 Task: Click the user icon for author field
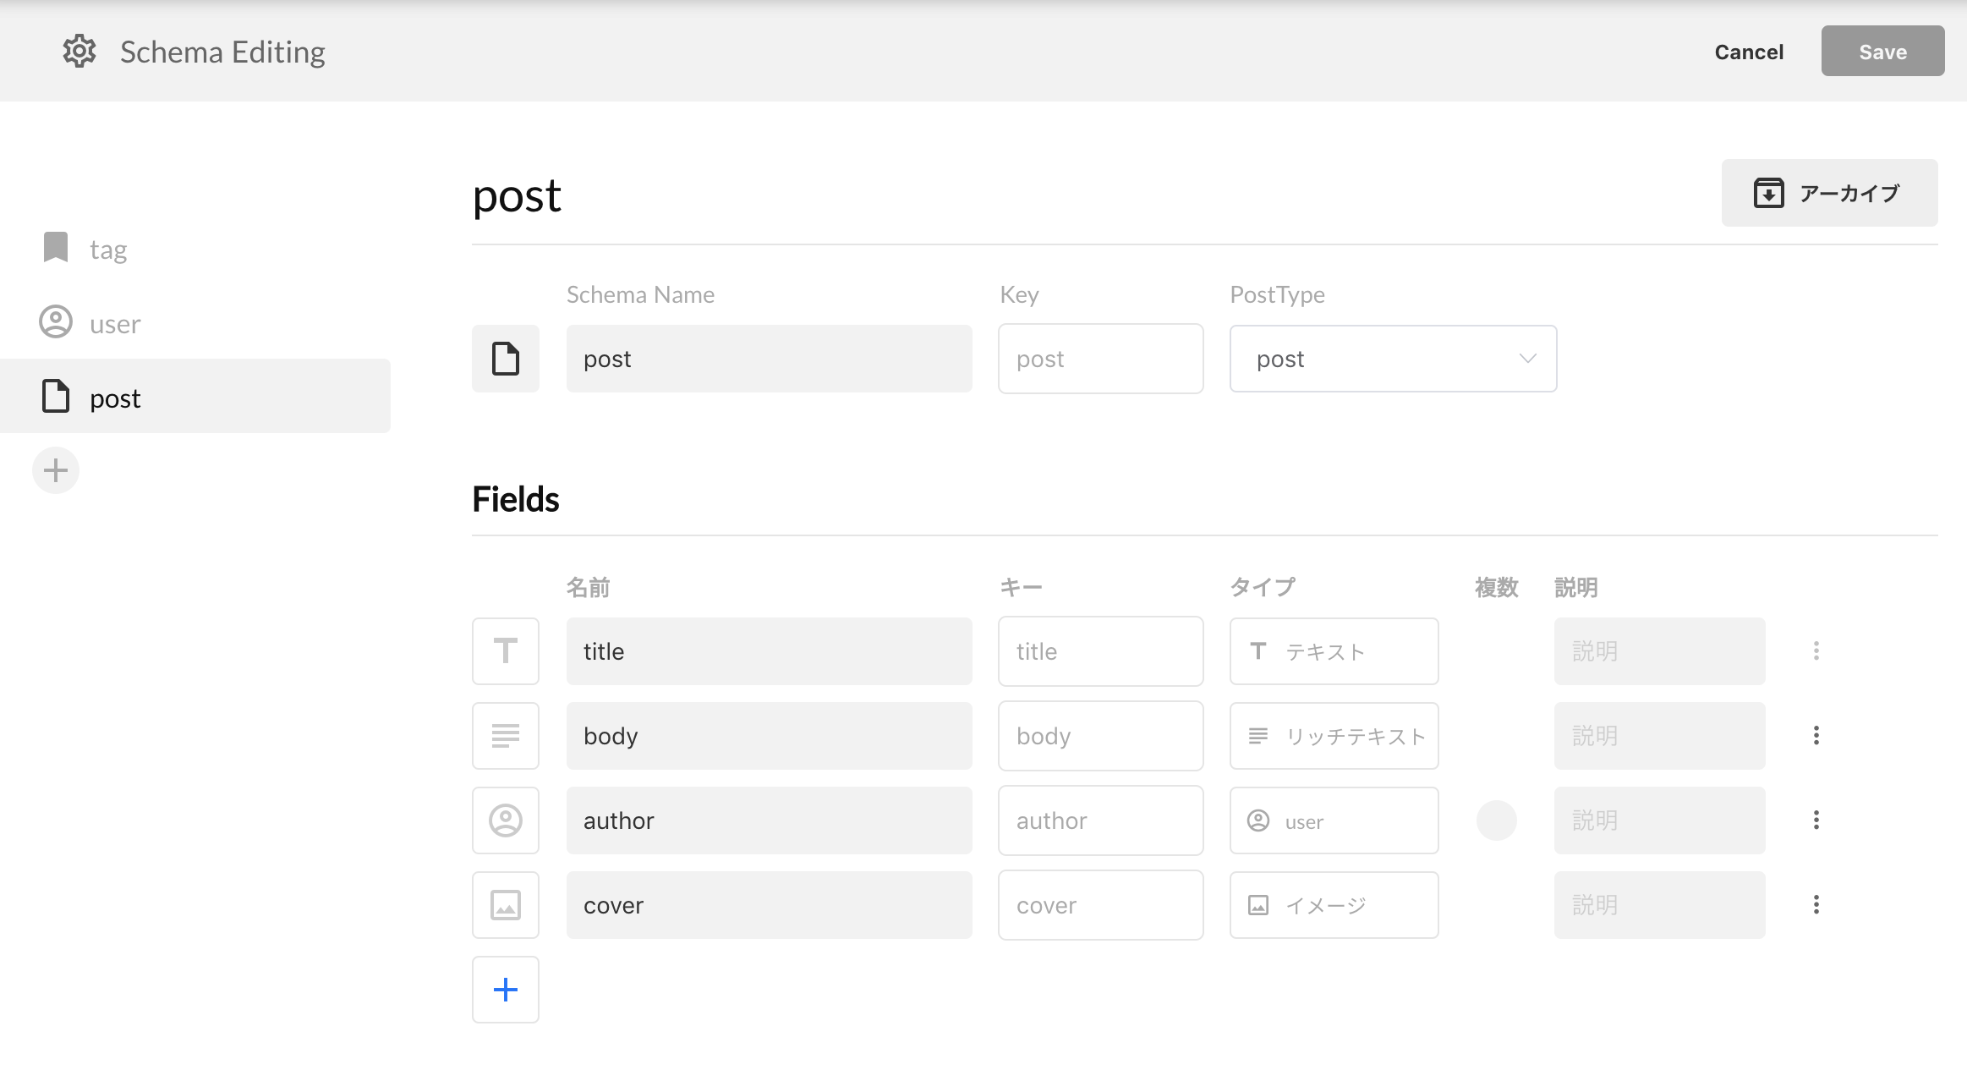[506, 820]
